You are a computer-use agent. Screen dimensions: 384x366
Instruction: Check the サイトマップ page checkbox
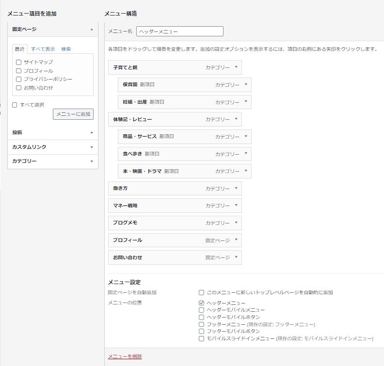click(18, 62)
